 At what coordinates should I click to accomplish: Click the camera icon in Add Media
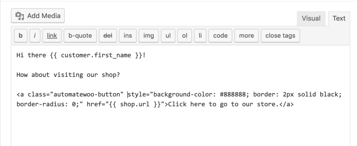(20, 16)
